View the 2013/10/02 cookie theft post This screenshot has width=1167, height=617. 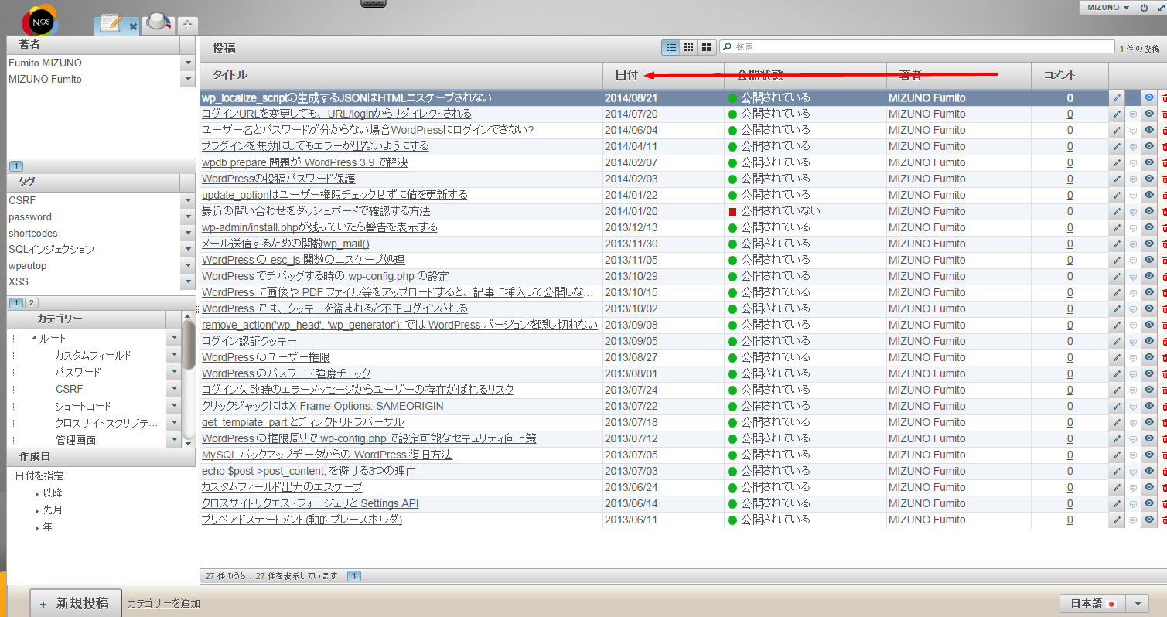tap(1149, 308)
